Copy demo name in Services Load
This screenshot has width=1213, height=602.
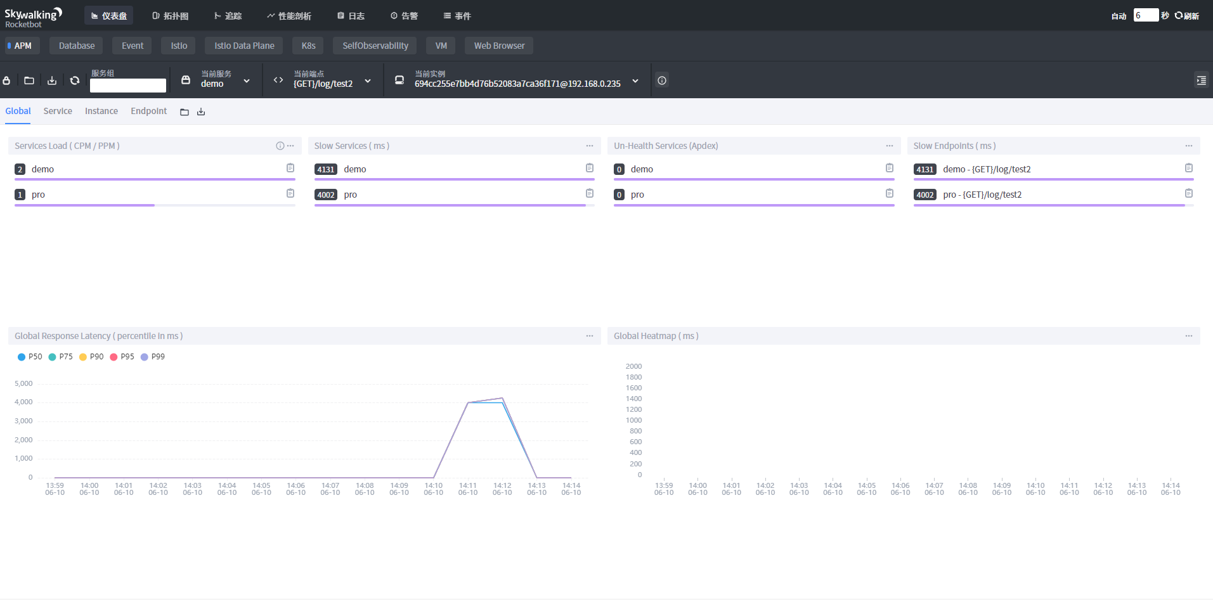pos(290,168)
